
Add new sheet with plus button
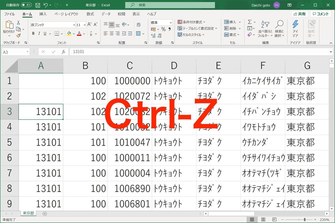tap(45, 214)
